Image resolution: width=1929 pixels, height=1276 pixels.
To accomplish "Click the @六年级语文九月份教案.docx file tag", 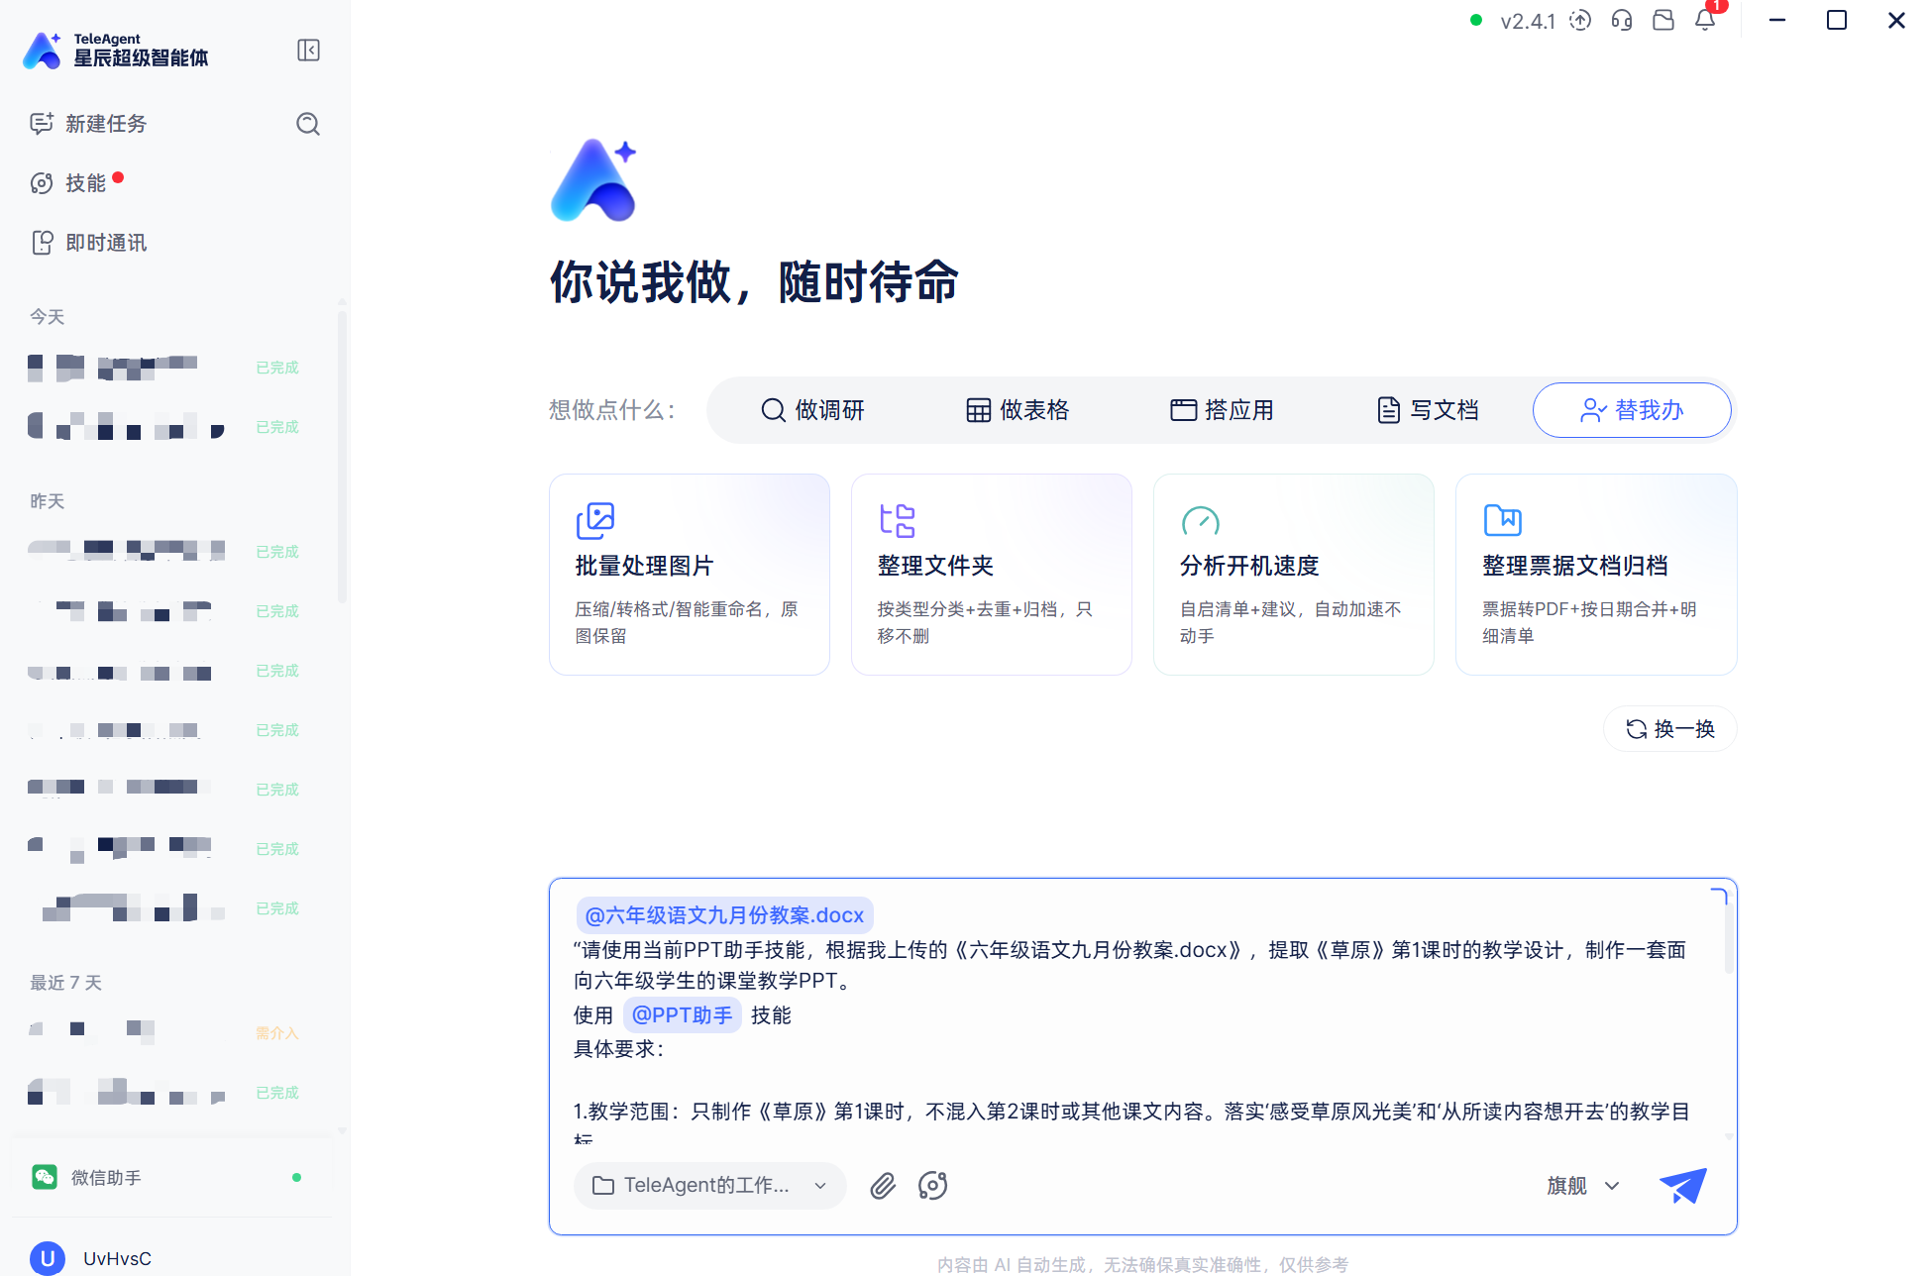I will 724,915.
